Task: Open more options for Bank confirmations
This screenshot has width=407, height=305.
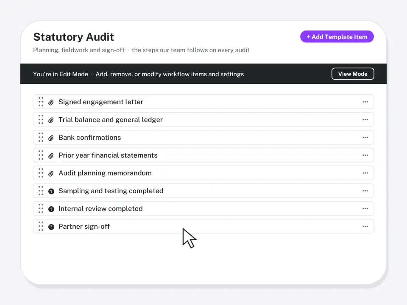Action: 365,137
